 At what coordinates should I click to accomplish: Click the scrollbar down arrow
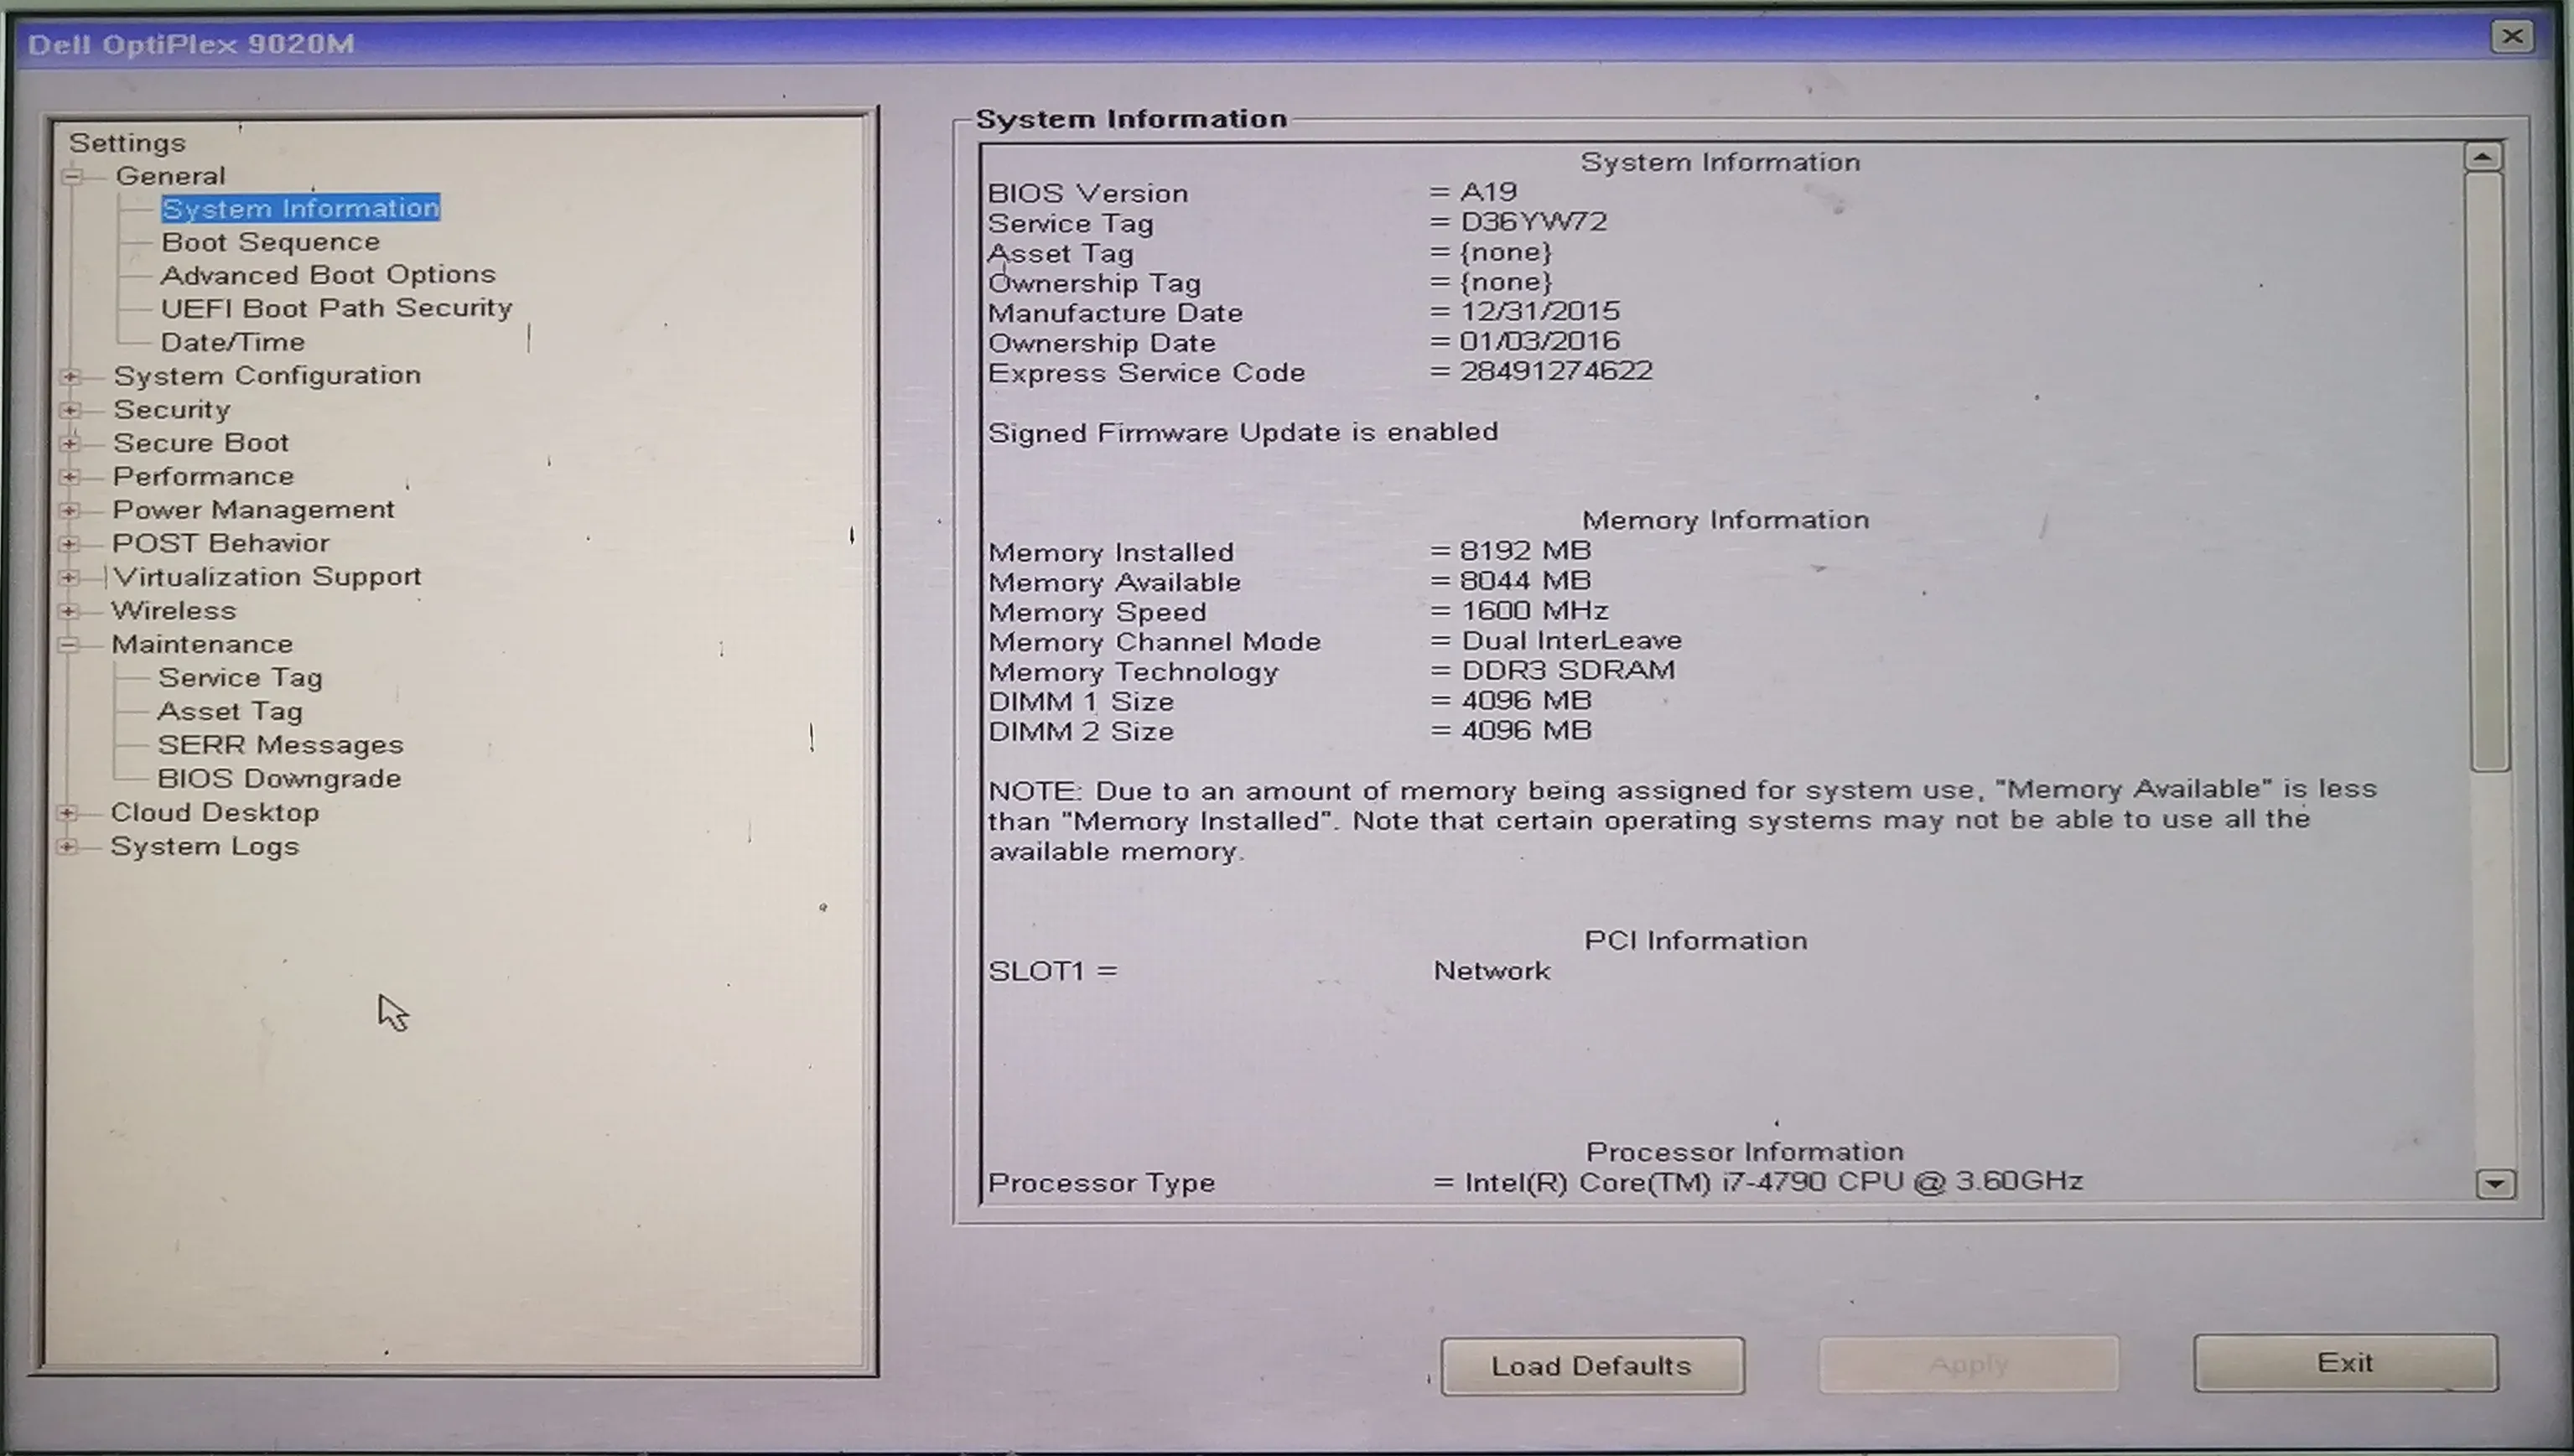[x=2495, y=1184]
